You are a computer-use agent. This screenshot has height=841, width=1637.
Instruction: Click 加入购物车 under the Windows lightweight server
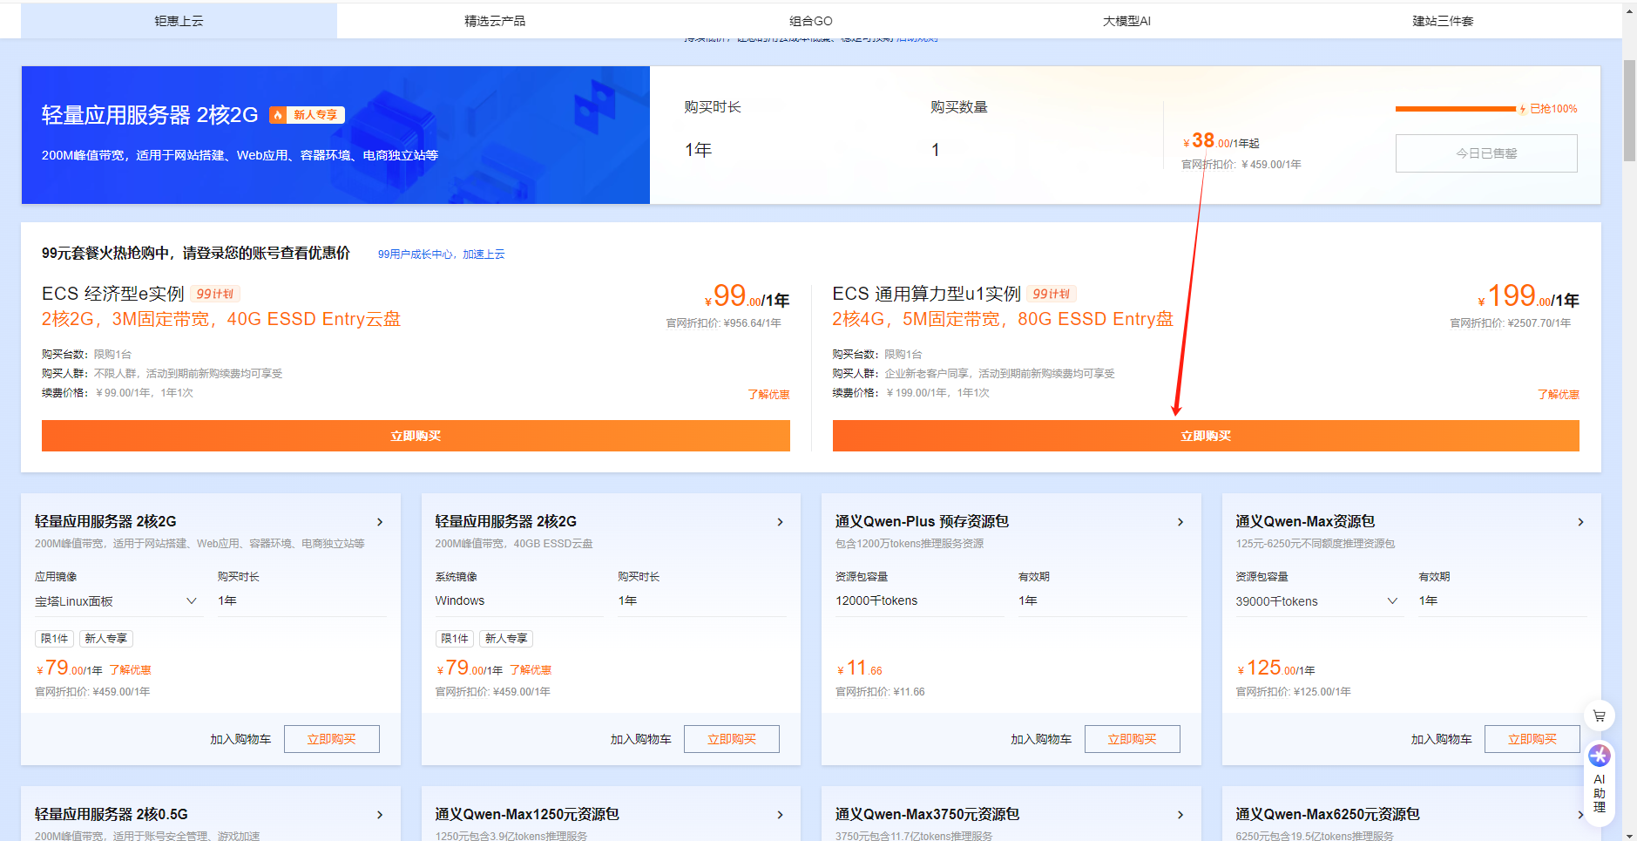[640, 738]
